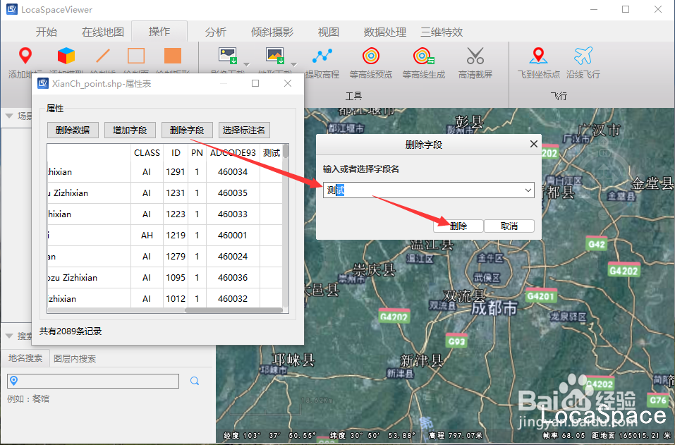Maximize the attribute table window
Screen dimensions: 675x445
[x=255, y=83]
